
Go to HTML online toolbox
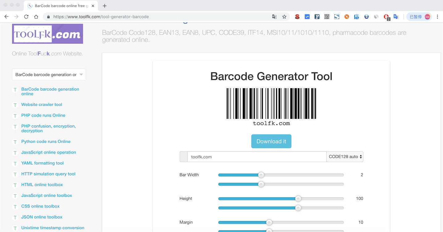point(42,185)
